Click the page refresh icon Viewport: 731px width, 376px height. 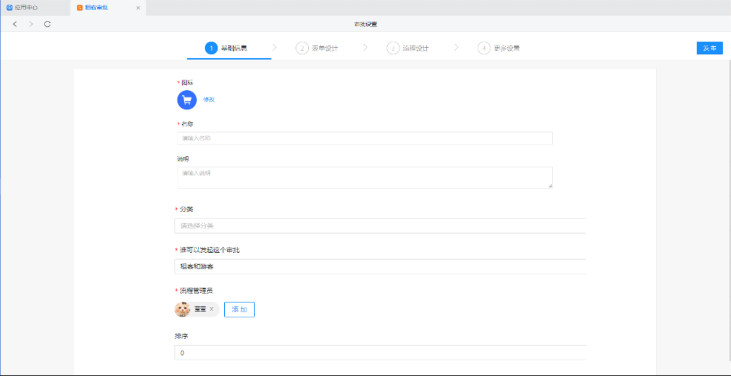(x=48, y=24)
